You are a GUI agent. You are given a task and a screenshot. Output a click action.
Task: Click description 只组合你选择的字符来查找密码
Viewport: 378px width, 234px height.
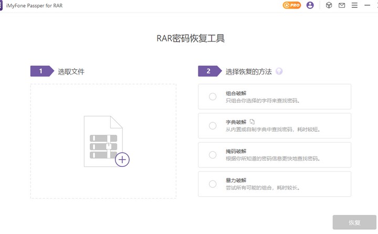tap(263, 101)
